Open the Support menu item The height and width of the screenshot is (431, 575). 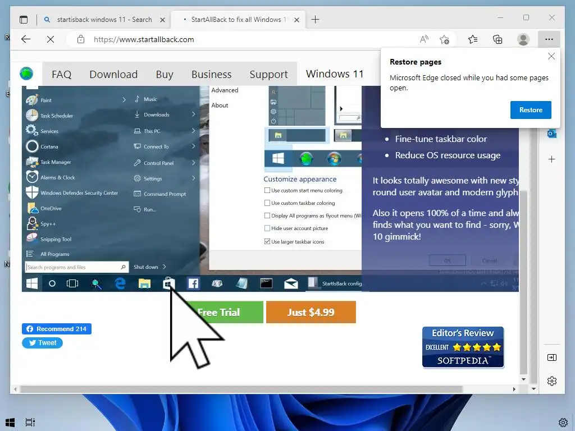[x=268, y=75]
